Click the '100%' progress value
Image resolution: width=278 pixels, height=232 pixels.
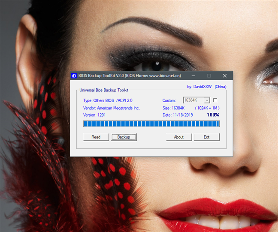click(213, 115)
